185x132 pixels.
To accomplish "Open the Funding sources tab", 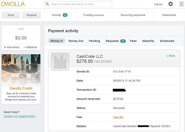I will (x=93, y=15).
